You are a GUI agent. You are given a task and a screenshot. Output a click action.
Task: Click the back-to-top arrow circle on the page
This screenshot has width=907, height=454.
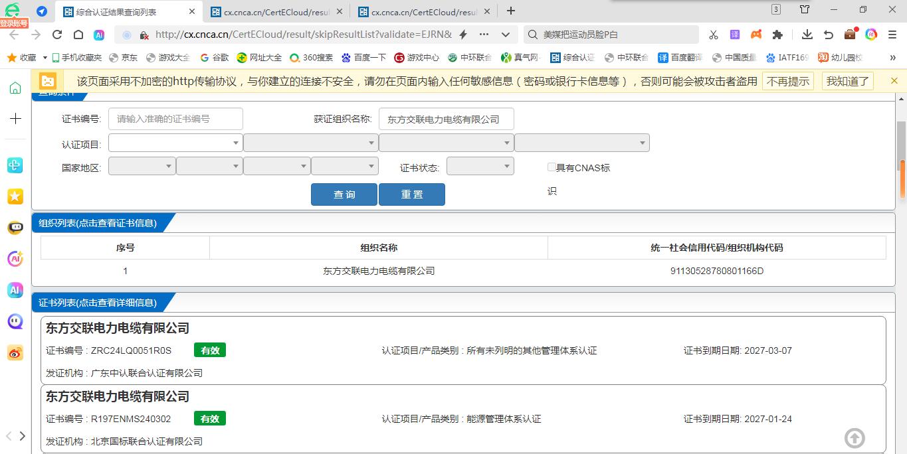coord(855,437)
